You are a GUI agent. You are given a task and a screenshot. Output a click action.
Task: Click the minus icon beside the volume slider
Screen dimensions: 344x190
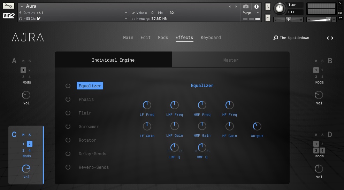(309, 19)
